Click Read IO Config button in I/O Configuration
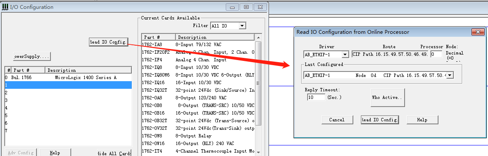The height and width of the screenshot is (156, 488). click(108, 42)
